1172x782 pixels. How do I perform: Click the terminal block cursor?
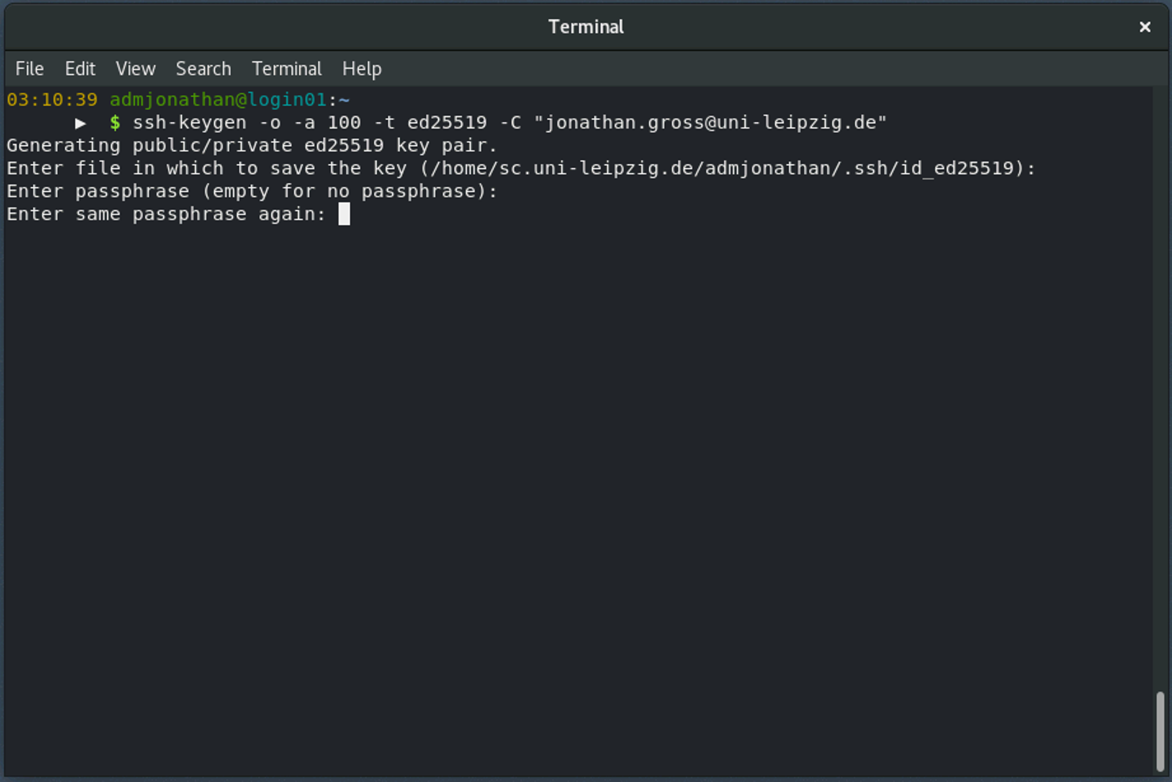(344, 214)
